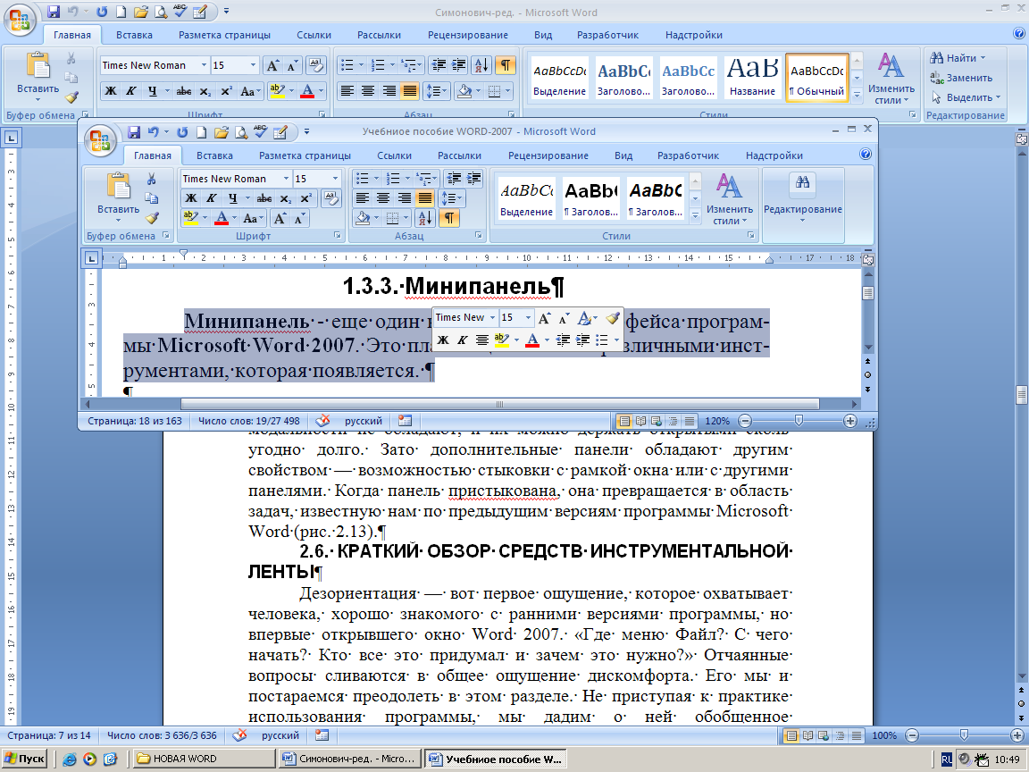This screenshot has width=1029, height=772.
Task: Open line spacing menu in Учебное пособие ribbon
Action: [x=451, y=198]
